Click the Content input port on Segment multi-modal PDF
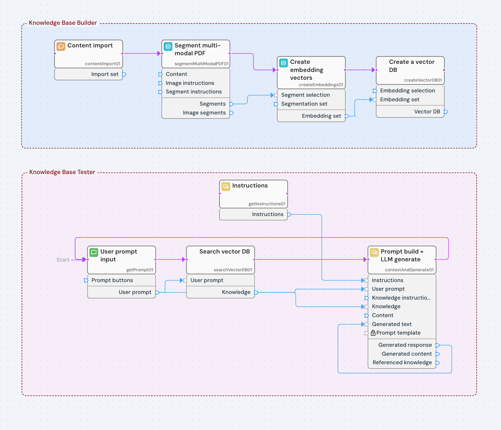Screen dimensions: 501x430 (160, 74)
